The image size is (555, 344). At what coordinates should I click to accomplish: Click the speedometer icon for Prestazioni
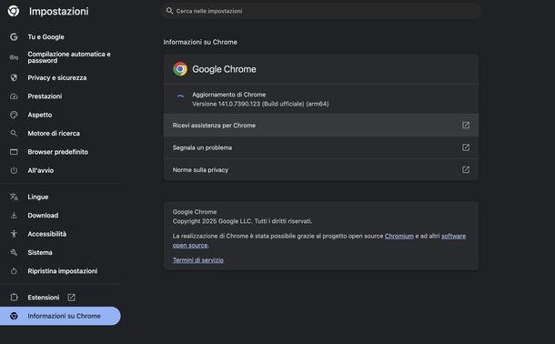coord(14,96)
